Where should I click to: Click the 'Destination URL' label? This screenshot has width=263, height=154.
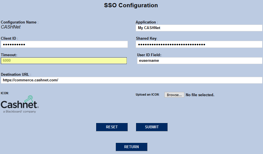(15, 75)
